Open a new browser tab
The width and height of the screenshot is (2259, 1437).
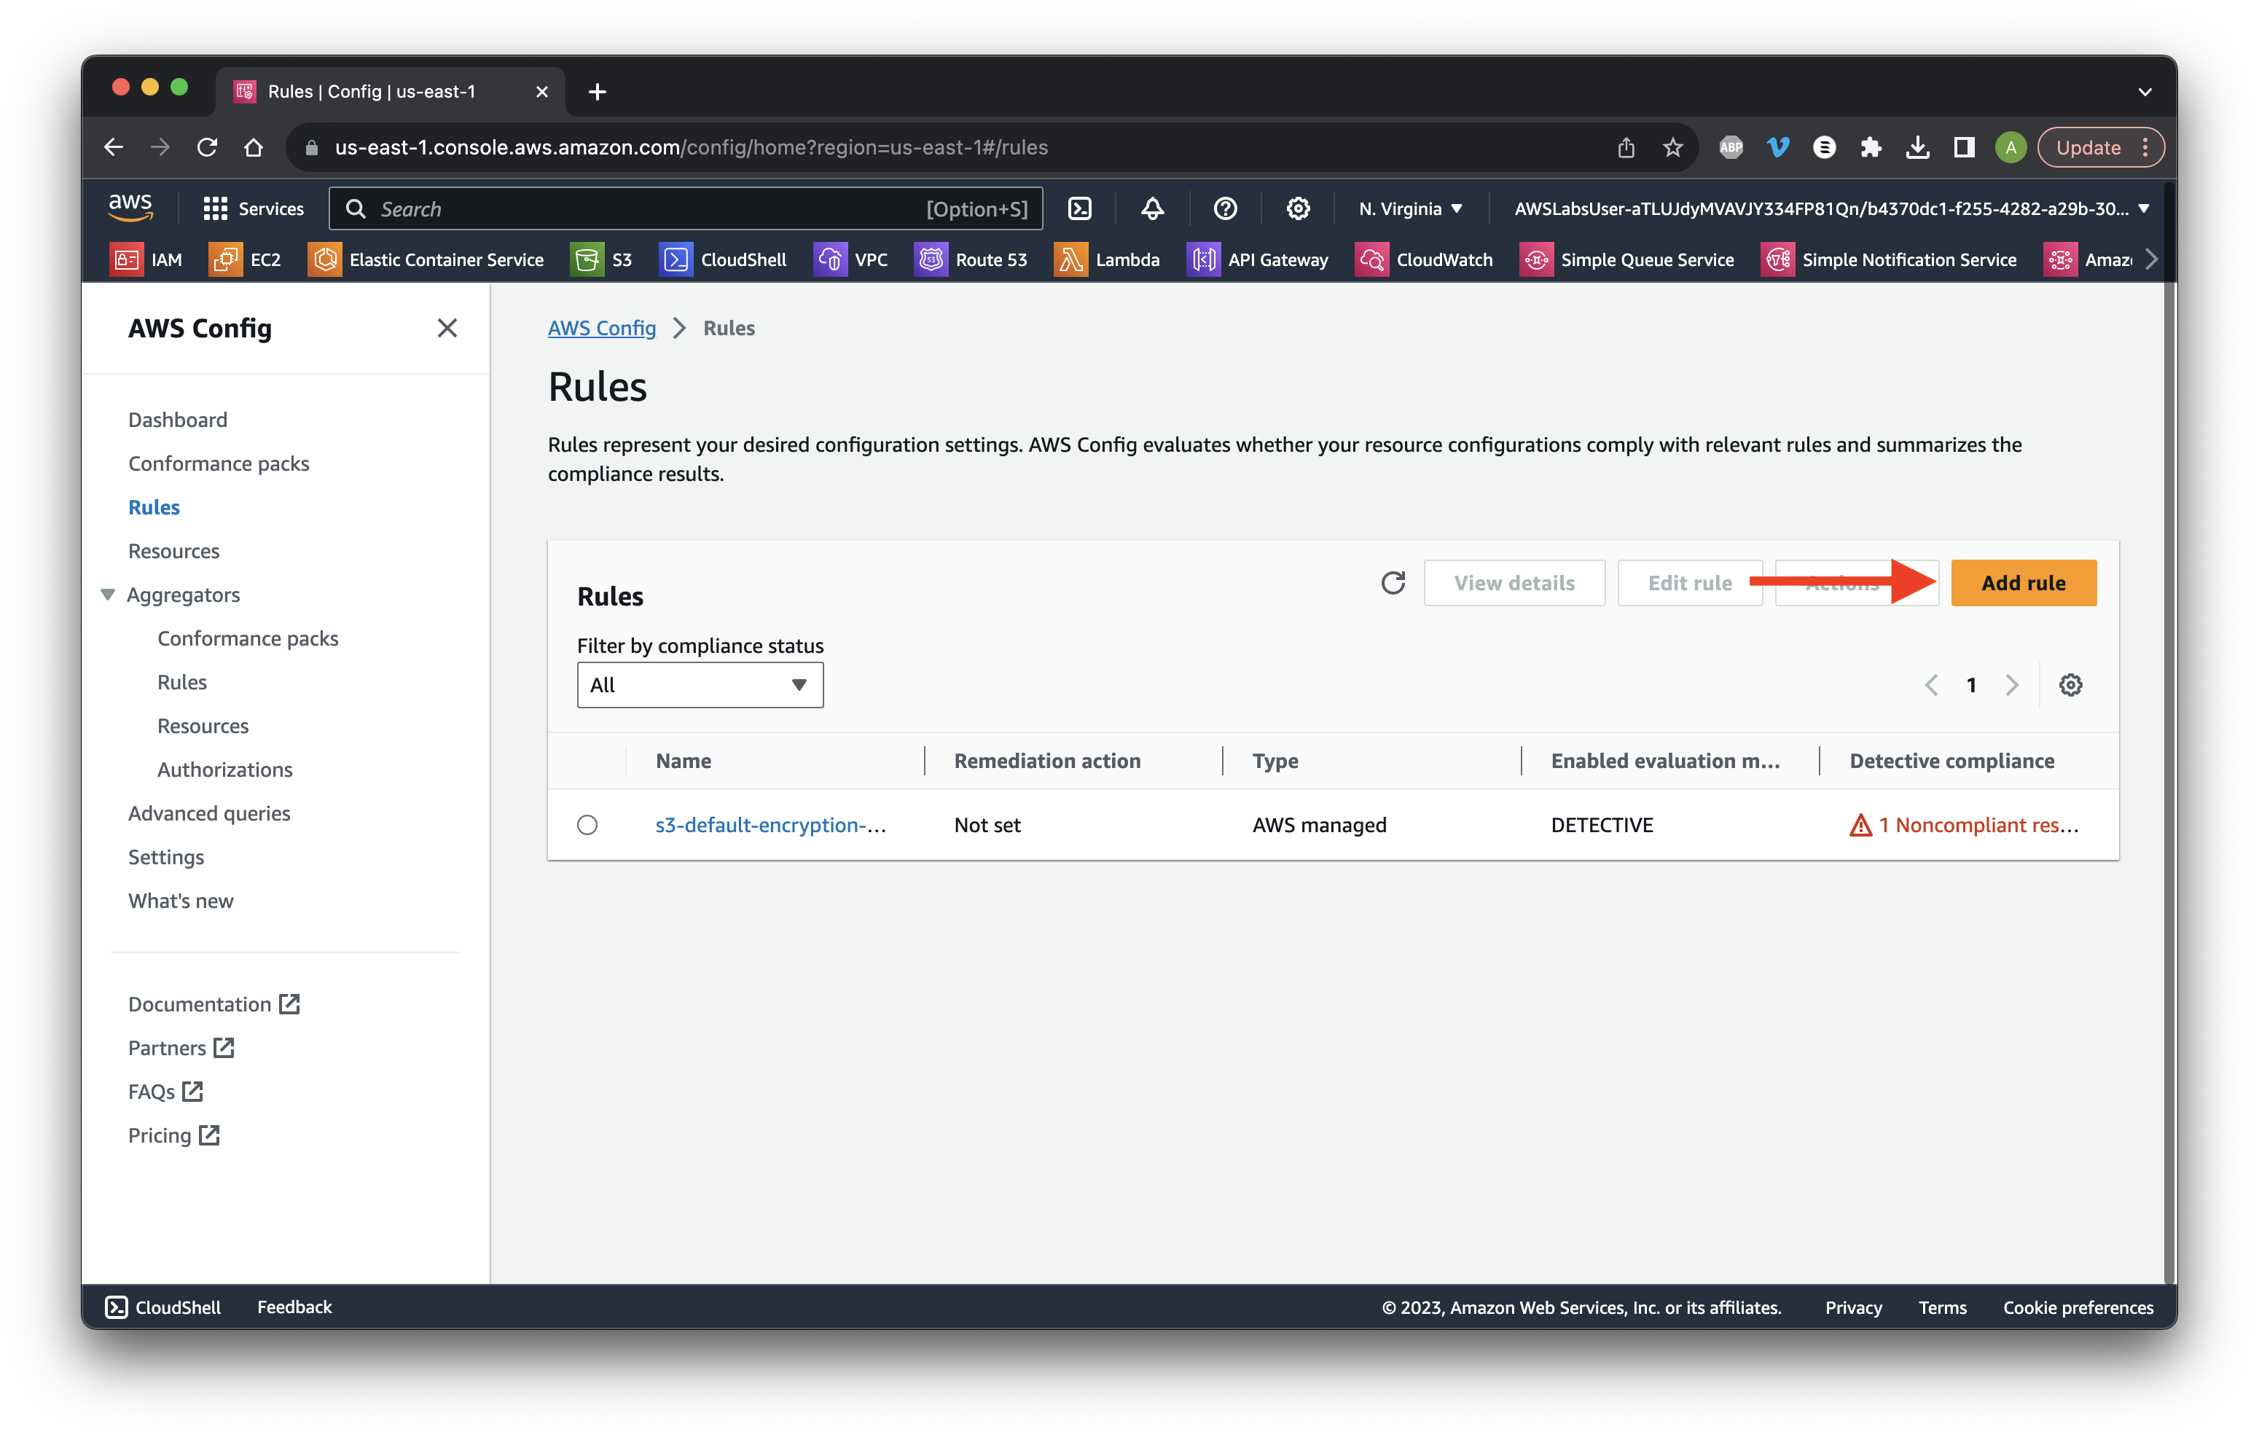coord(597,91)
